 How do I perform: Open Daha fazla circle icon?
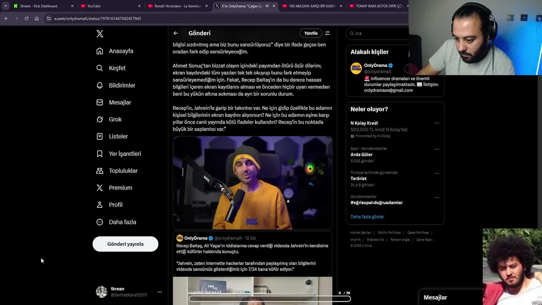[100, 222]
